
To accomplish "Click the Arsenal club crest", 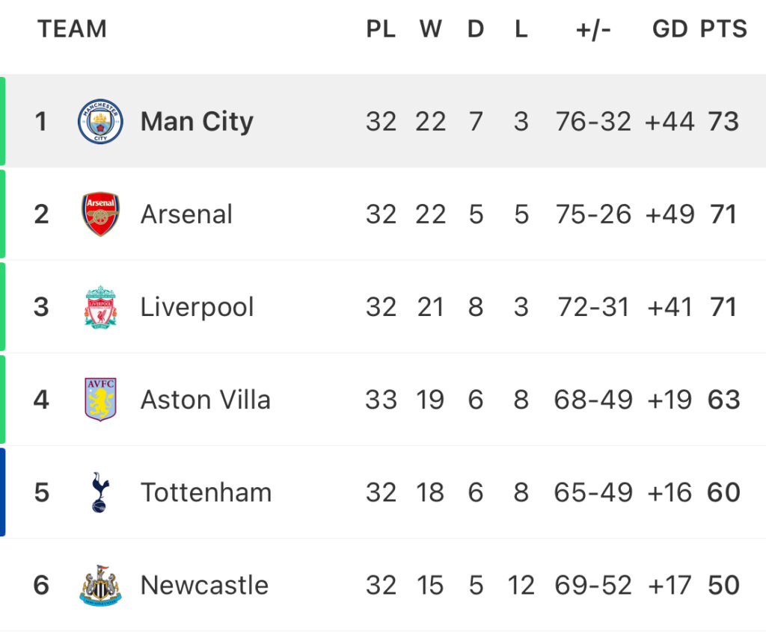I will pyautogui.click(x=100, y=214).
